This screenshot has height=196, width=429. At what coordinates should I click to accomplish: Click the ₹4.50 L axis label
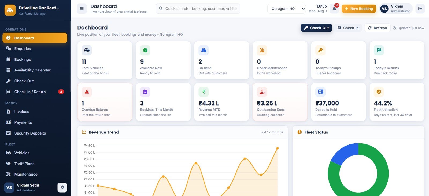coord(89,146)
